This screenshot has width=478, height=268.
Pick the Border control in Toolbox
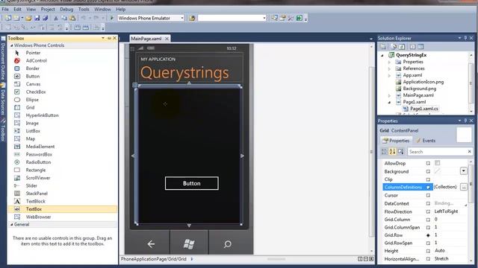[62, 68]
